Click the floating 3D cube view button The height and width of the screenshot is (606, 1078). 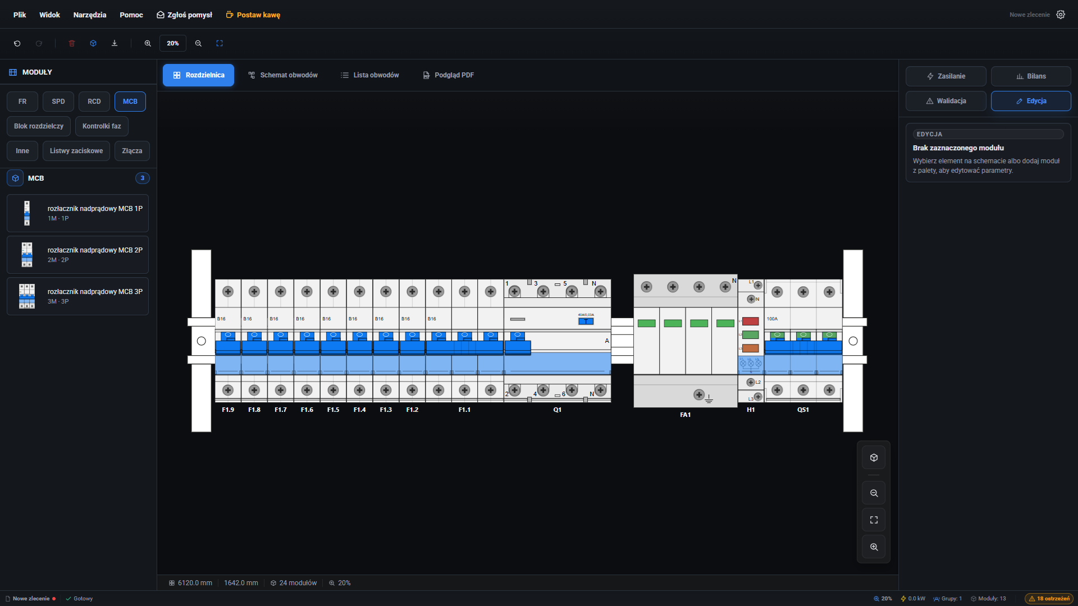click(x=874, y=458)
